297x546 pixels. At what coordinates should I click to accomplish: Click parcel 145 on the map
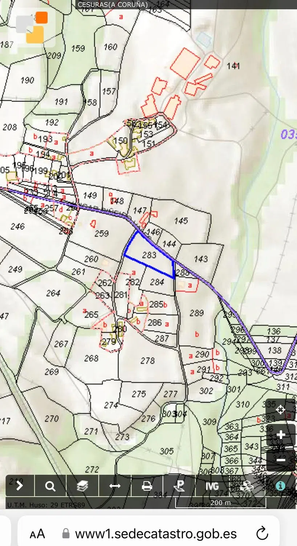tap(181, 221)
